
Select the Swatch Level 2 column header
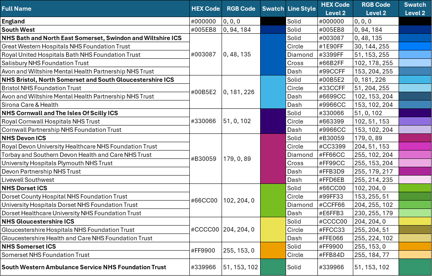pos(415,8)
